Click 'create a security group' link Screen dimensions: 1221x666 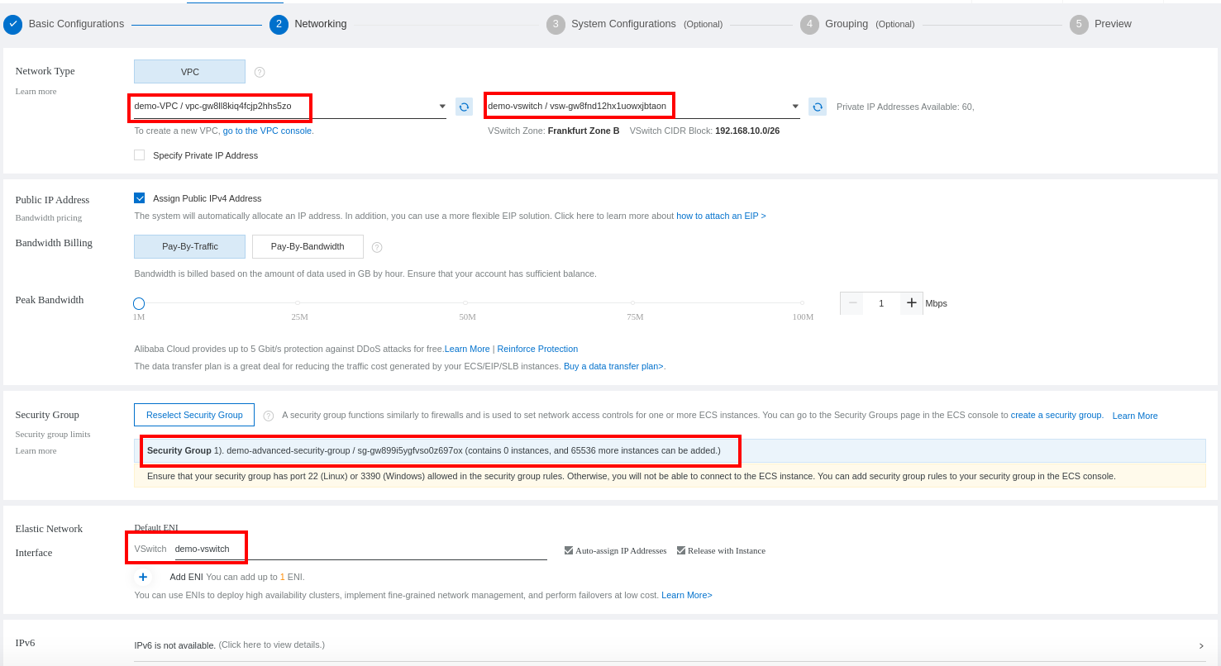(x=1056, y=415)
